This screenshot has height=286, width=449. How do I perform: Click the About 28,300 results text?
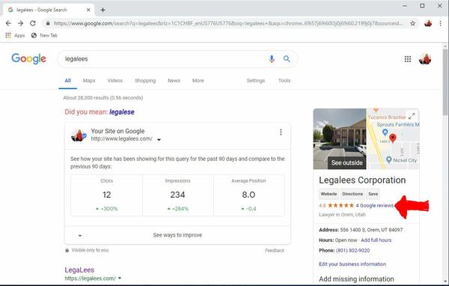click(103, 98)
